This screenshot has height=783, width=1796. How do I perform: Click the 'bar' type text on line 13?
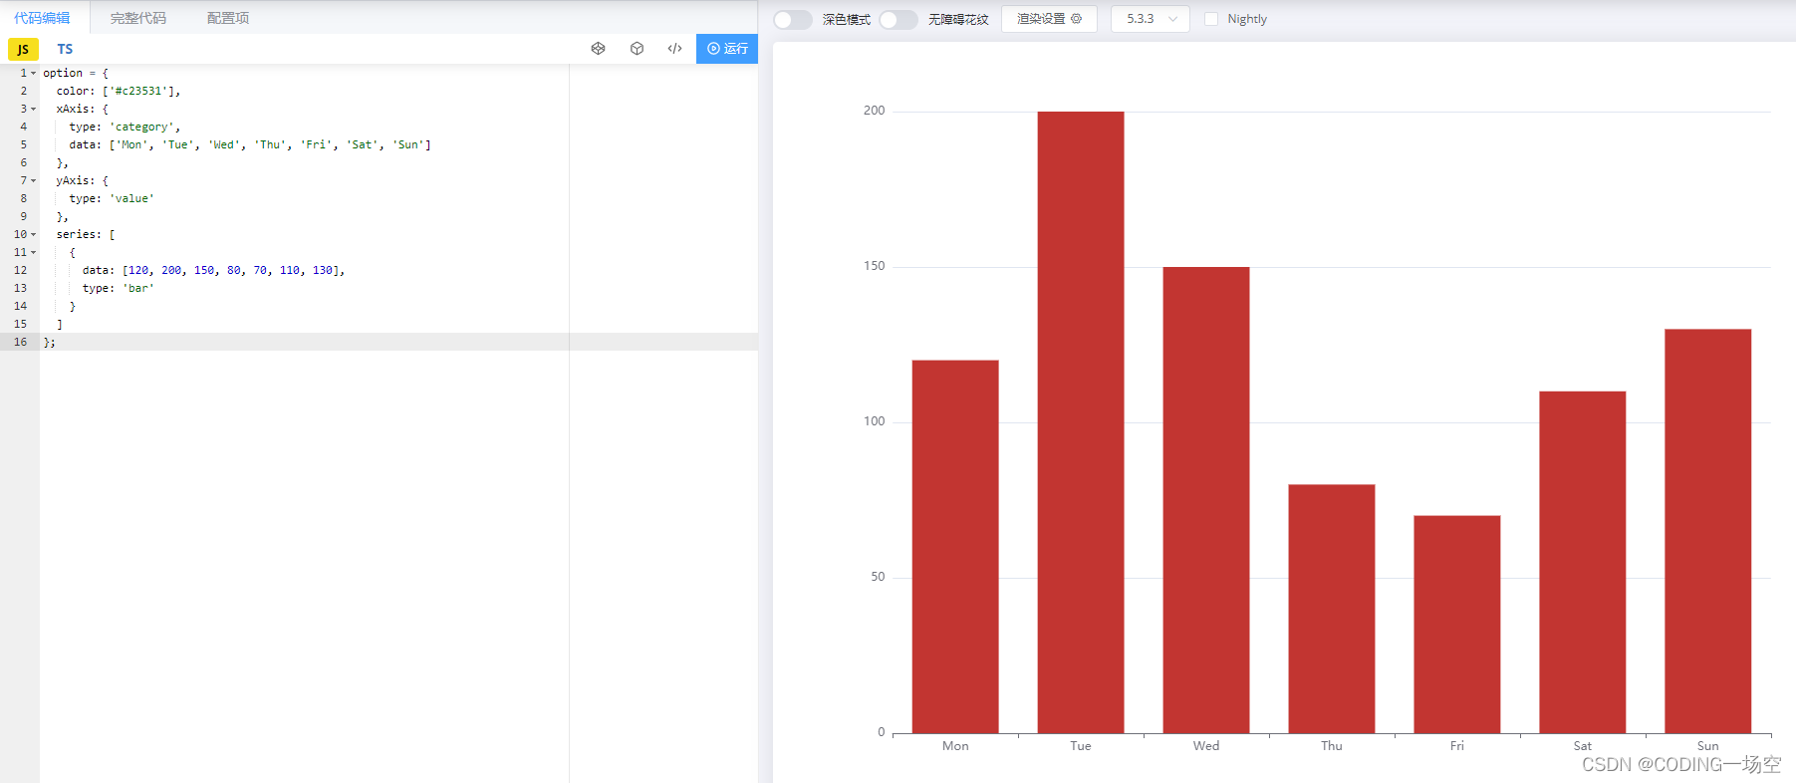pyautogui.click(x=138, y=288)
